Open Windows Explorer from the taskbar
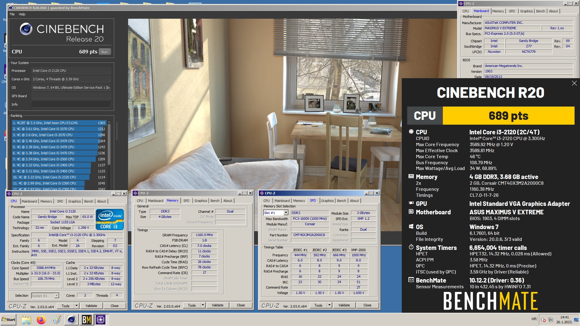Viewport: 580px width, 326px height. tap(26, 320)
